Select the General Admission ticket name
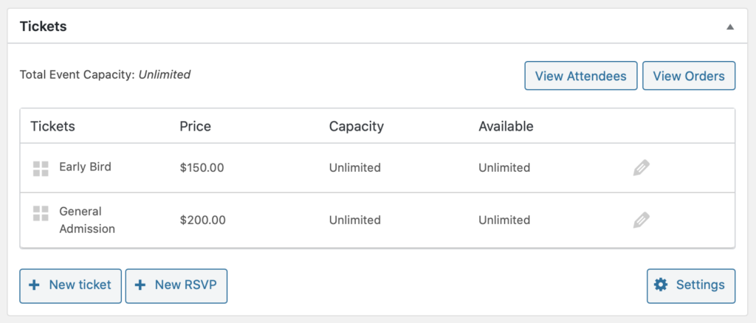The width and height of the screenshot is (756, 323). point(87,220)
